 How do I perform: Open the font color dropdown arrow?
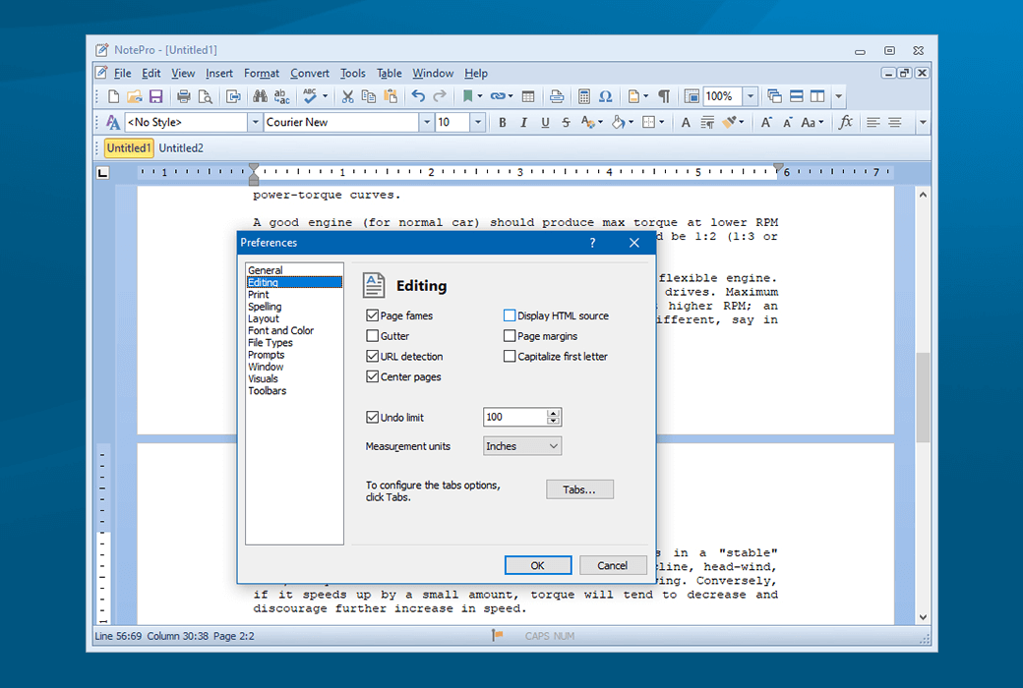(x=600, y=123)
